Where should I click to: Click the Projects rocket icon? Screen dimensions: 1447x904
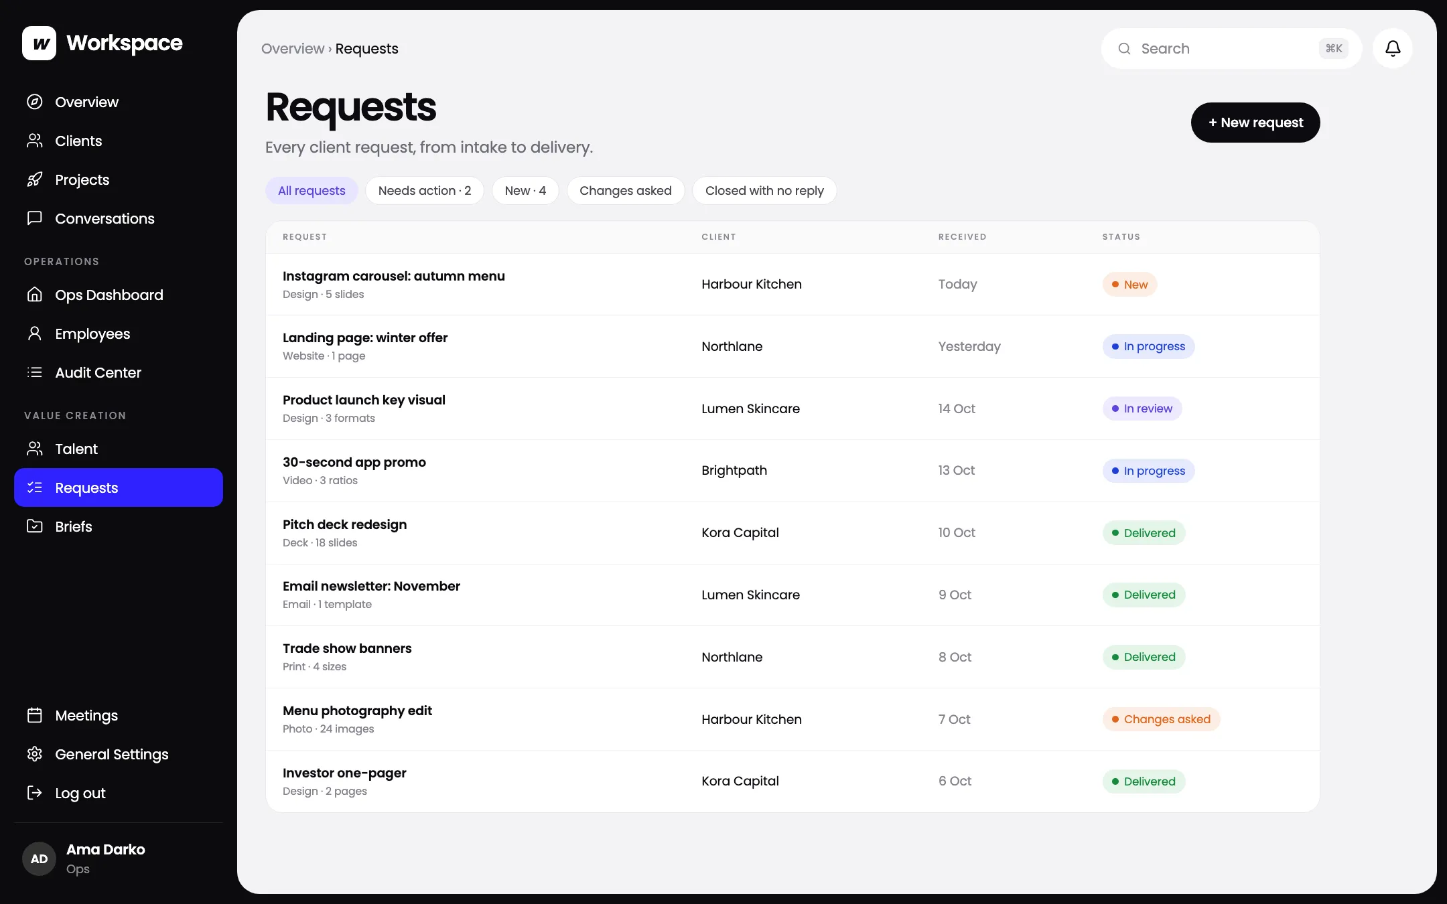coord(35,179)
